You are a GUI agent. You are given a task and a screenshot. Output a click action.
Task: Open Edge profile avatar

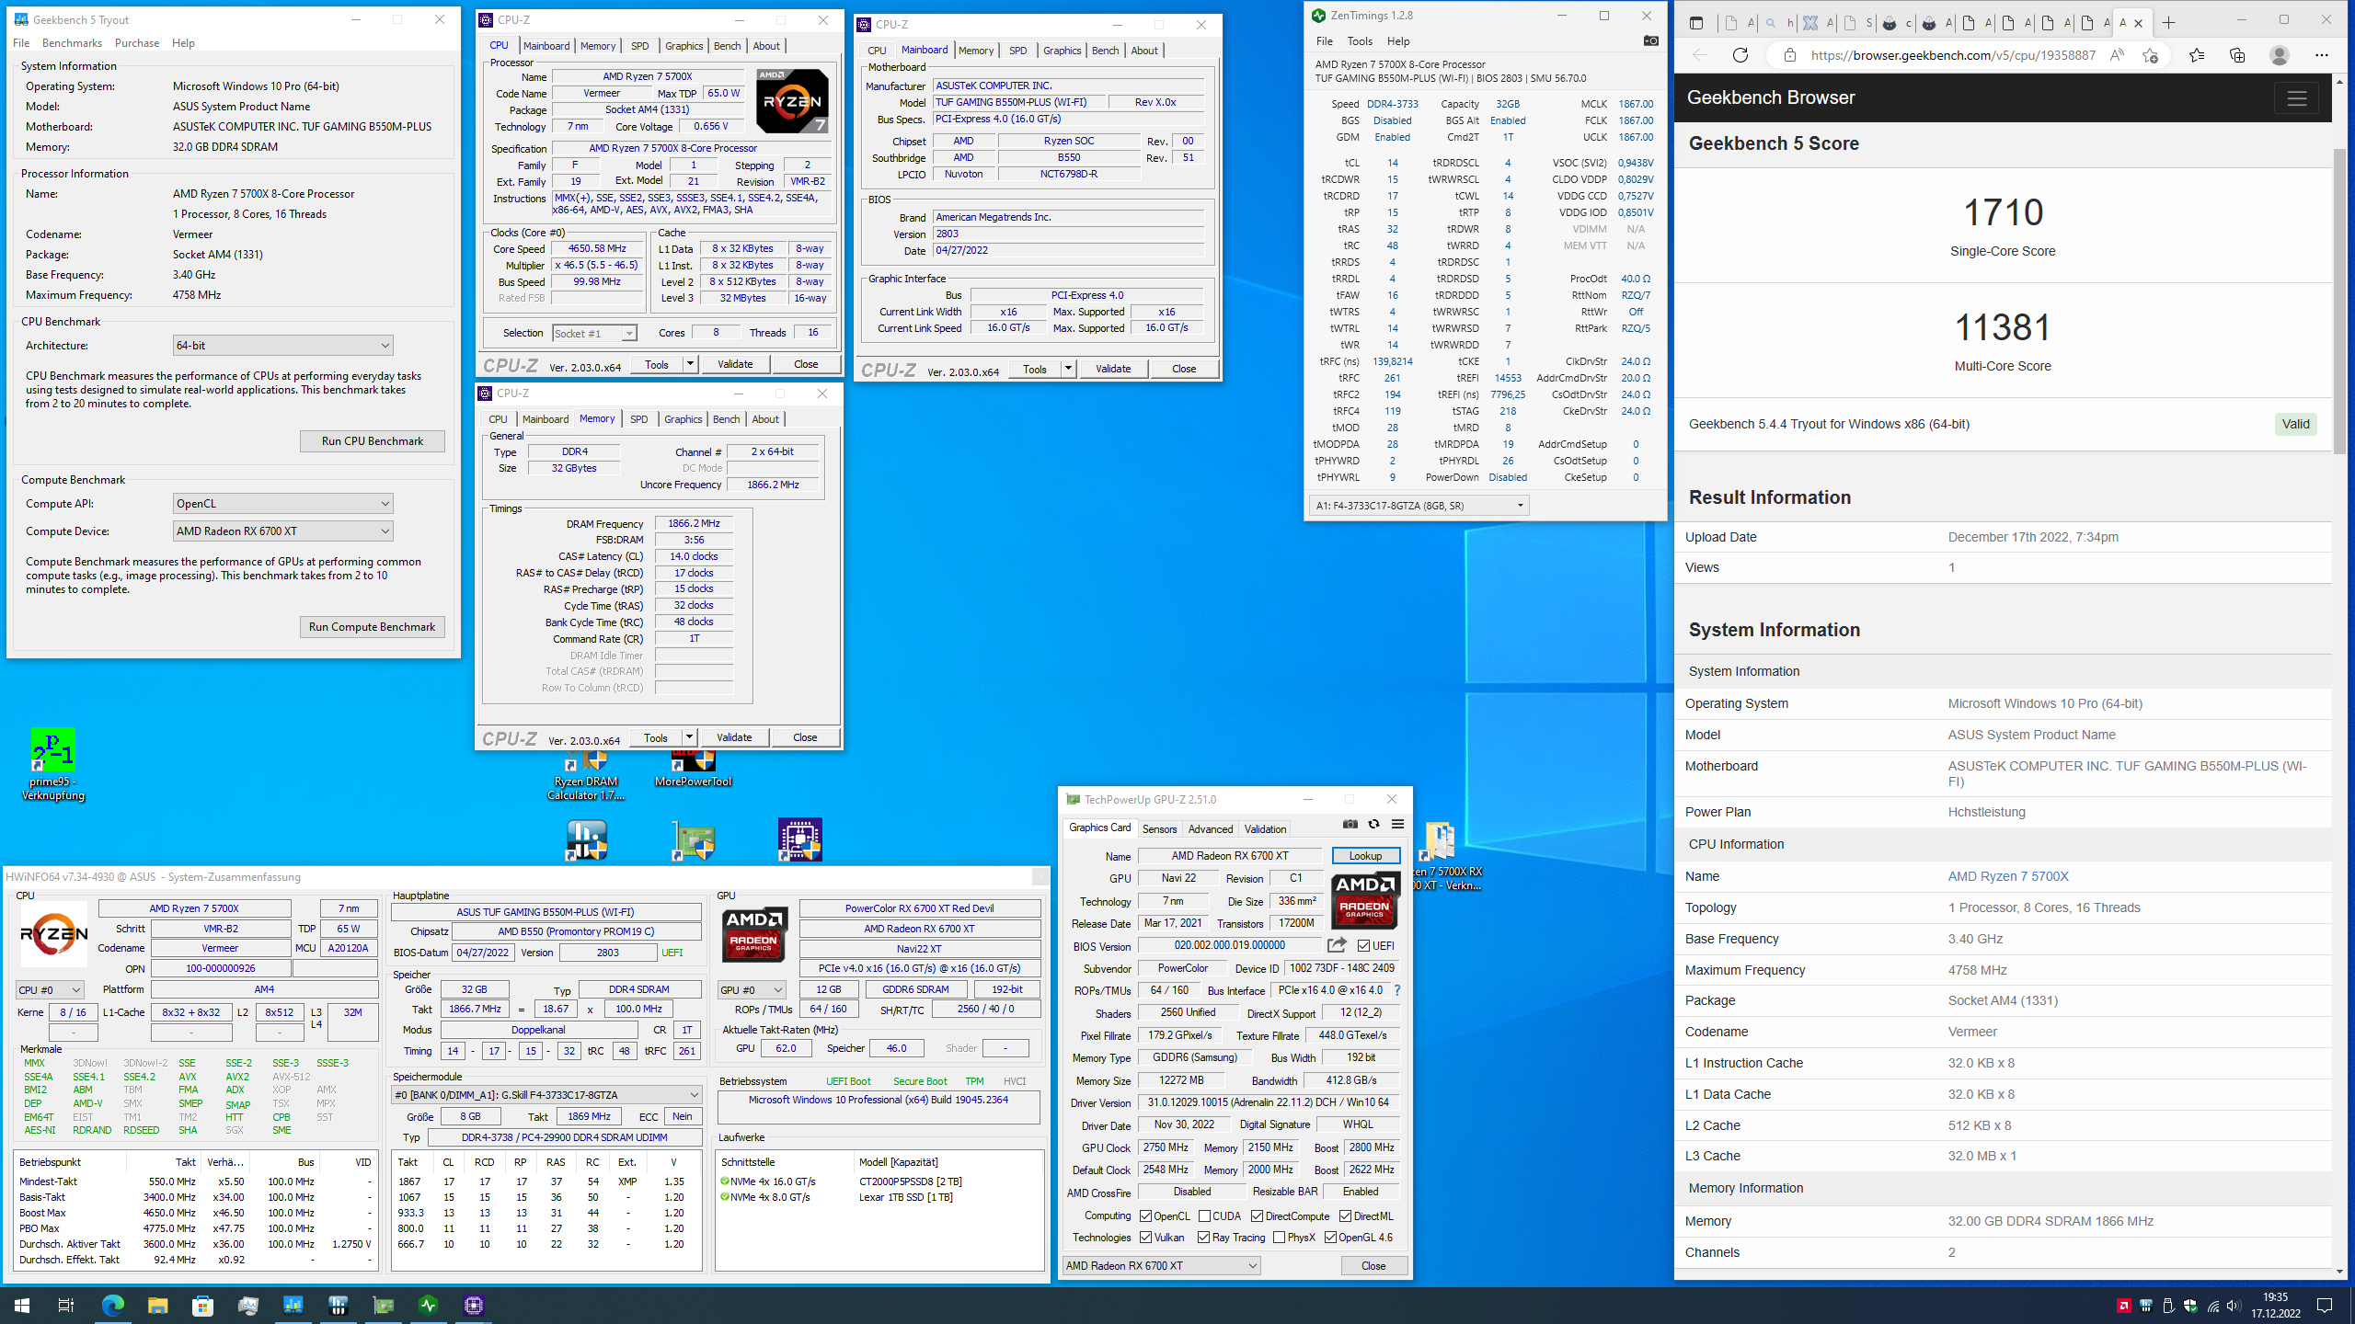(x=2279, y=55)
